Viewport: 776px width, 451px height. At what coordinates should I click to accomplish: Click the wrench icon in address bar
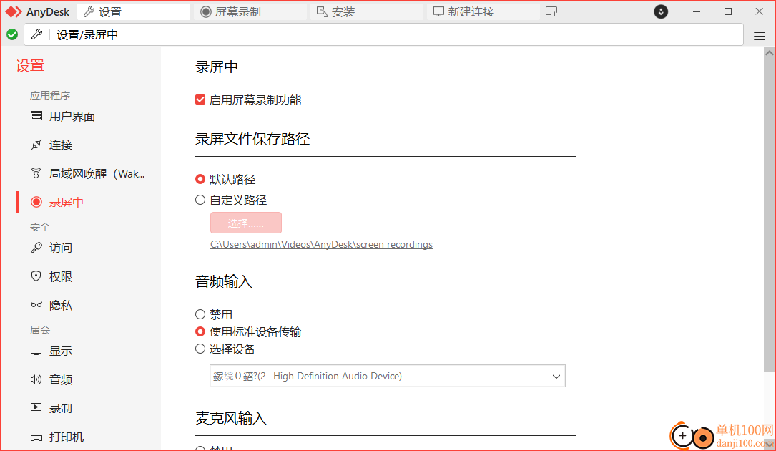pyautogui.click(x=37, y=34)
